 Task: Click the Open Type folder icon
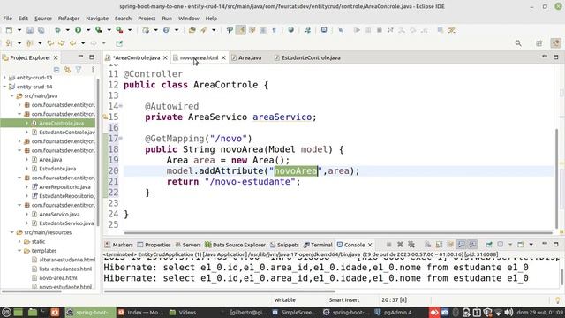click(x=192, y=30)
